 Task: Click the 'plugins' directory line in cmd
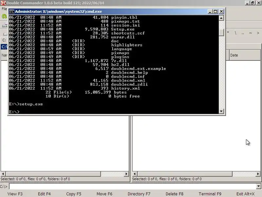(x=69, y=57)
